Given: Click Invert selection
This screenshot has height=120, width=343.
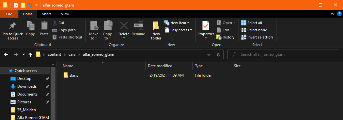Looking at the screenshot, I should tap(257, 37).
